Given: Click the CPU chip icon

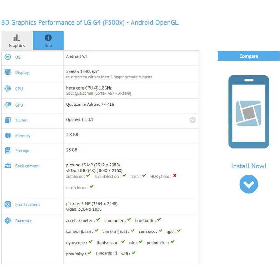Looking at the screenshot, I should pos(8,89).
